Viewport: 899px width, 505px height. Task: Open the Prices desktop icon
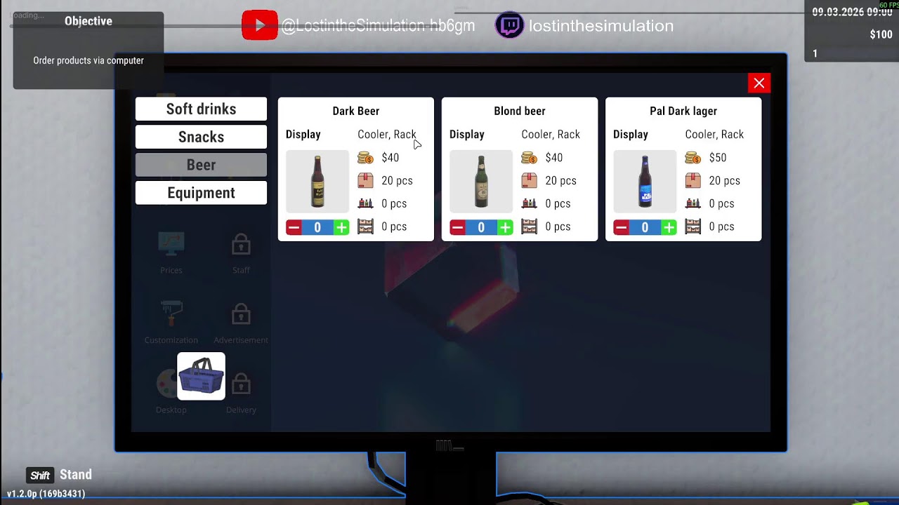[x=171, y=245]
